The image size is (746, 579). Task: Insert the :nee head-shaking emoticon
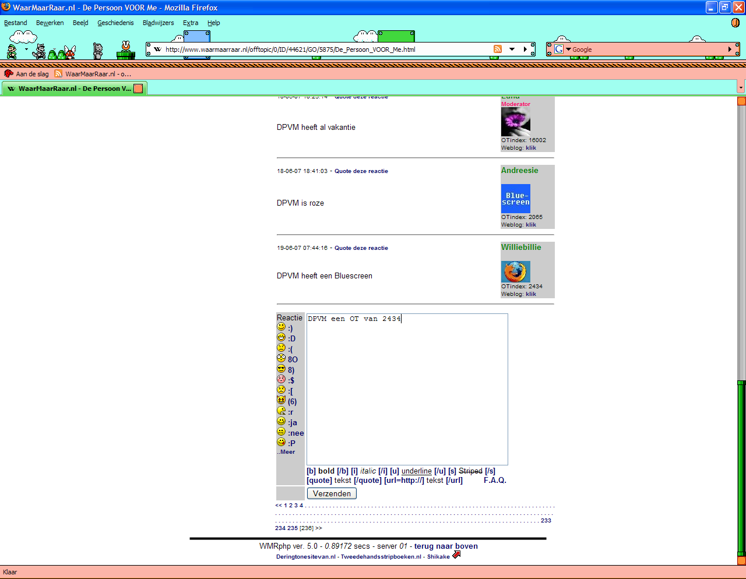click(x=281, y=432)
